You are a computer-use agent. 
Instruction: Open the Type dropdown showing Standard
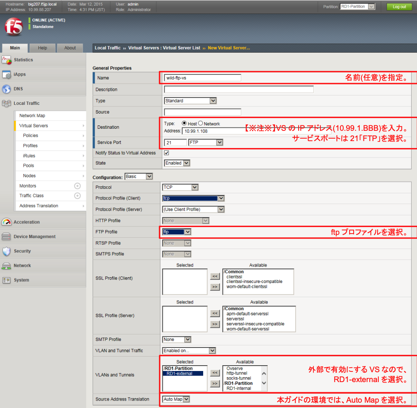click(190, 101)
